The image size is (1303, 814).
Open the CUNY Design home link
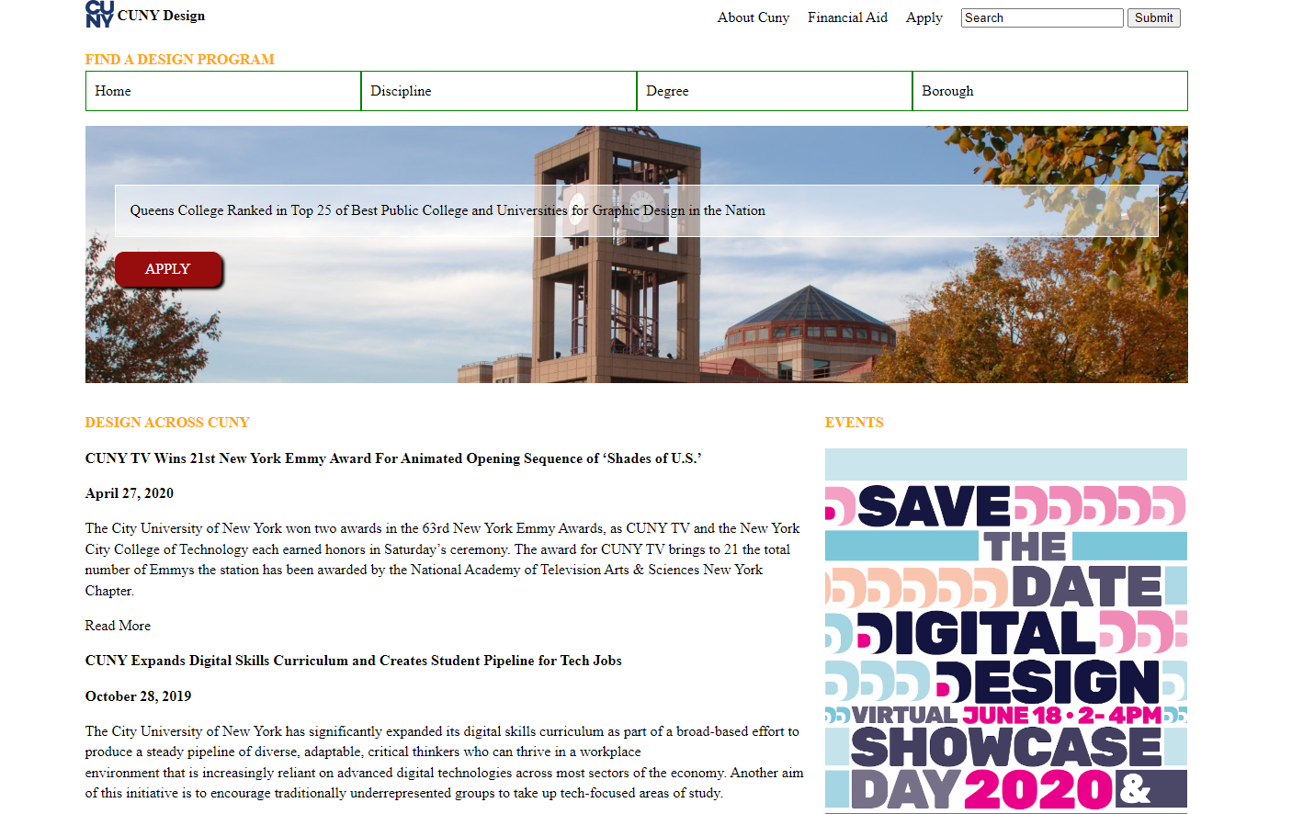click(161, 16)
